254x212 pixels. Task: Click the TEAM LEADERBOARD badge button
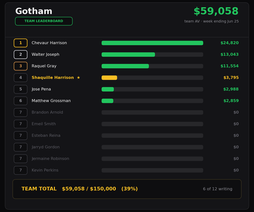44,21
